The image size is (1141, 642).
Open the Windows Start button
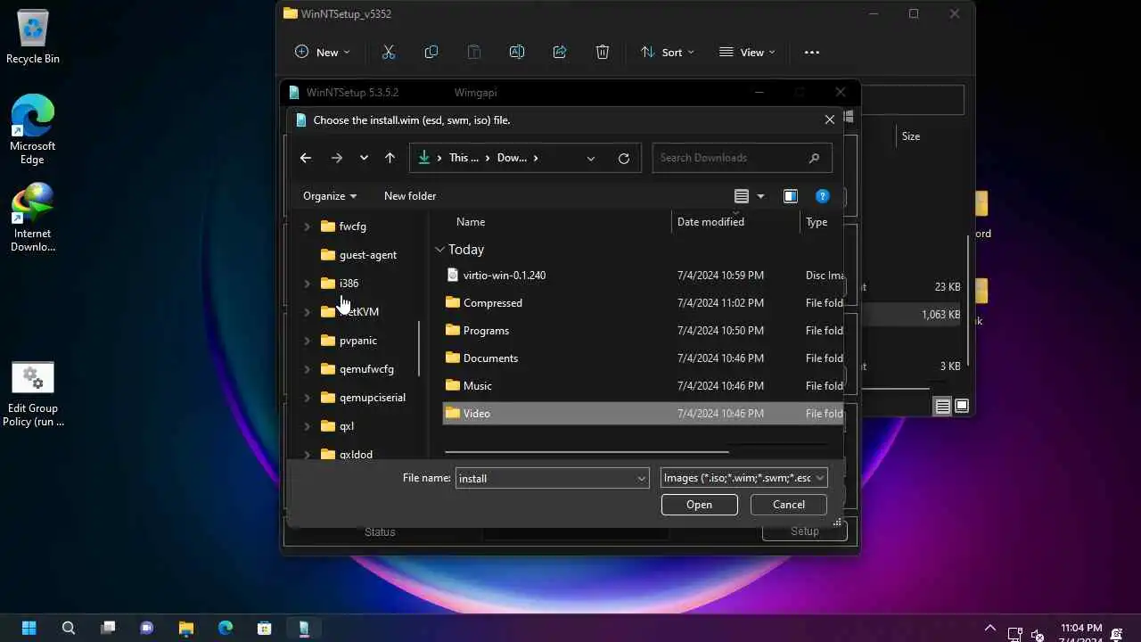click(29, 628)
